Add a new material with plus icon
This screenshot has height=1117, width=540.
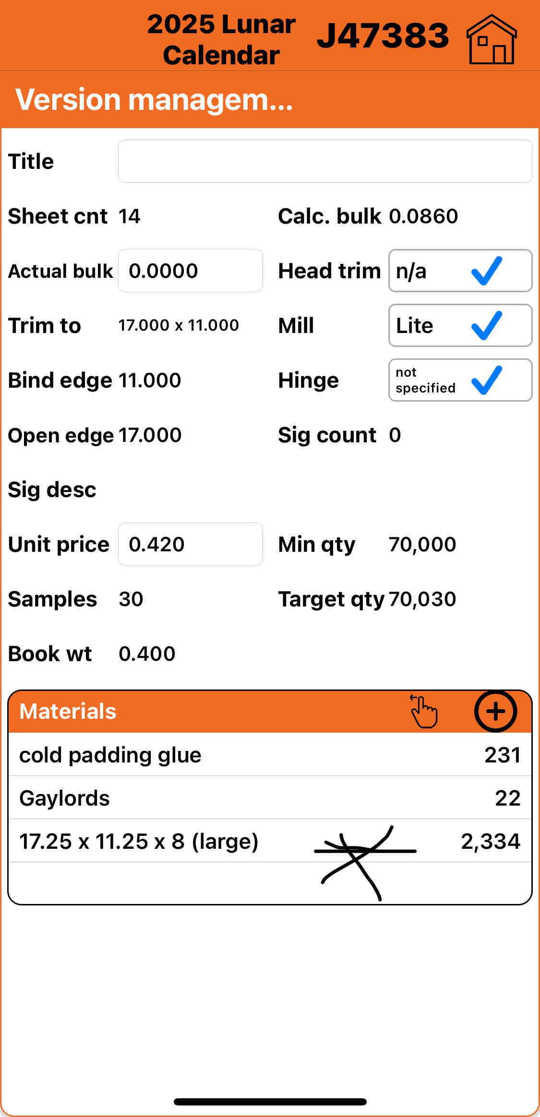pyautogui.click(x=495, y=711)
